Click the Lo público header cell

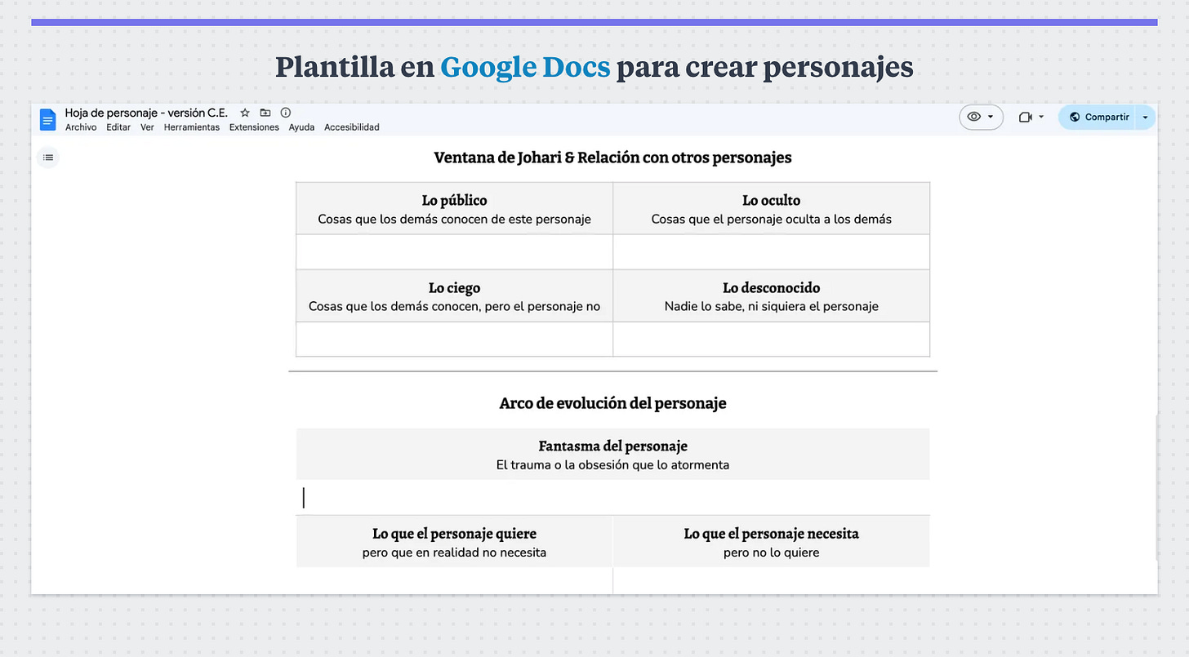coord(454,209)
